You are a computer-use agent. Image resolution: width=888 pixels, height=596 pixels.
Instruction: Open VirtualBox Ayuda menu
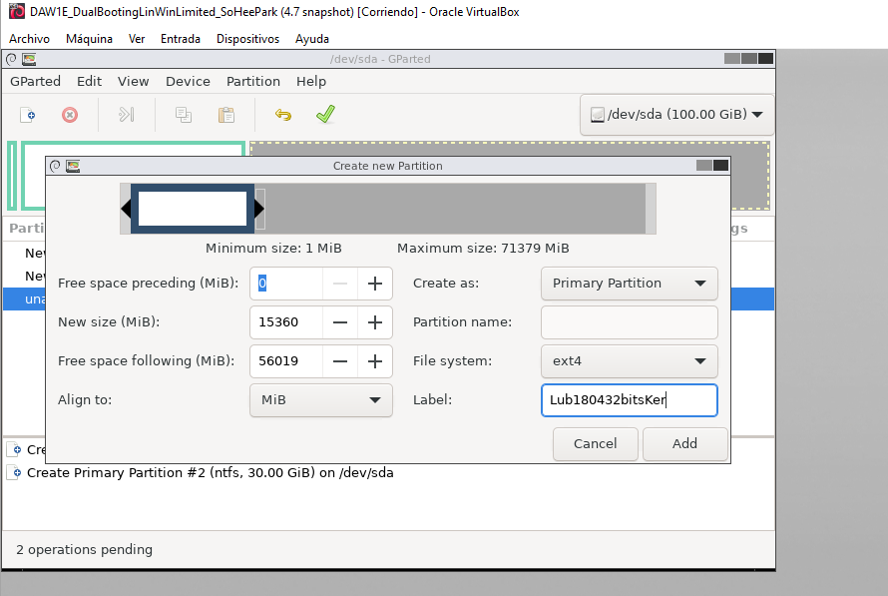coord(312,39)
